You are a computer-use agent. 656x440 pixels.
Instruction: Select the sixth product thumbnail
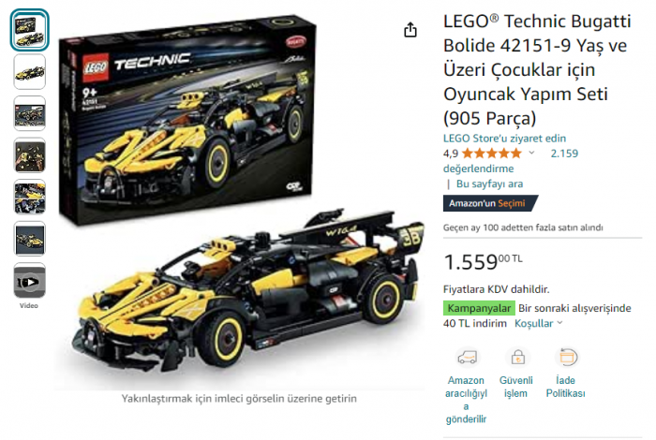coord(29,239)
